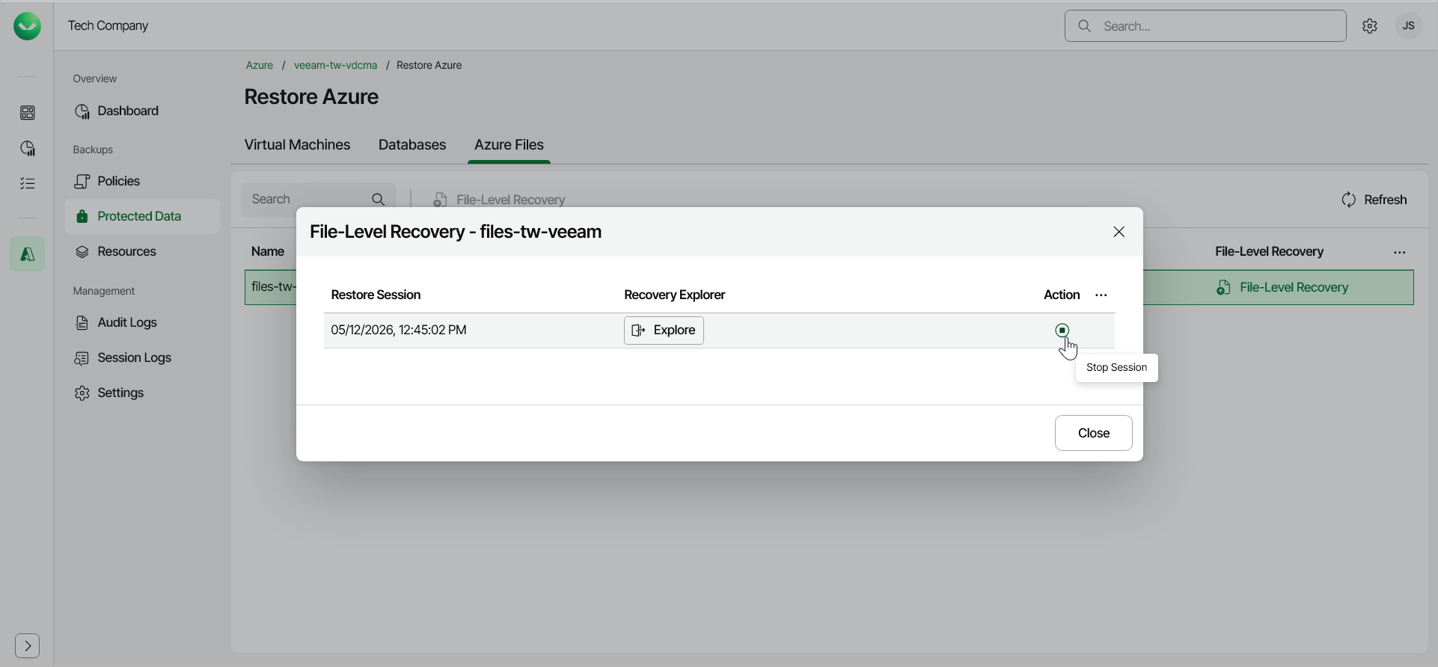The width and height of the screenshot is (1438, 667).
Task: Open Audit Logs in the sidebar
Action: click(142, 322)
